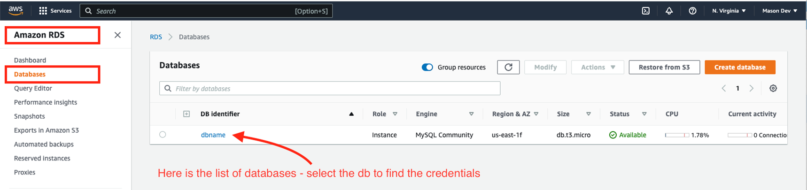The width and height of the screenshot is (807, 190).
Task: Click the Filter by databases field
Action: [x=330, y=88]
